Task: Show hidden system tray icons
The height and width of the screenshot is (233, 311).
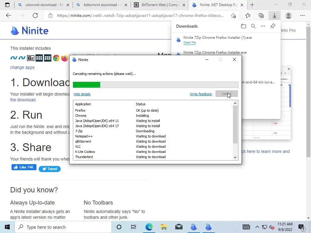Action: 257,227
